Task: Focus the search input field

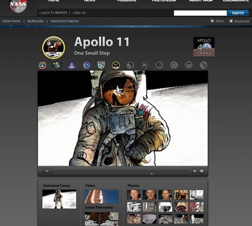Action: [x=200, y=13]
